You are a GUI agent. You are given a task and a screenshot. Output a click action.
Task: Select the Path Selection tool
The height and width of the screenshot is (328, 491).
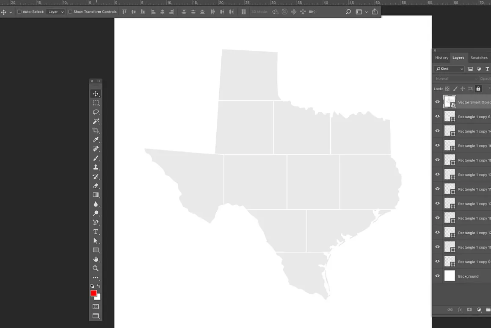pos(96,241)
